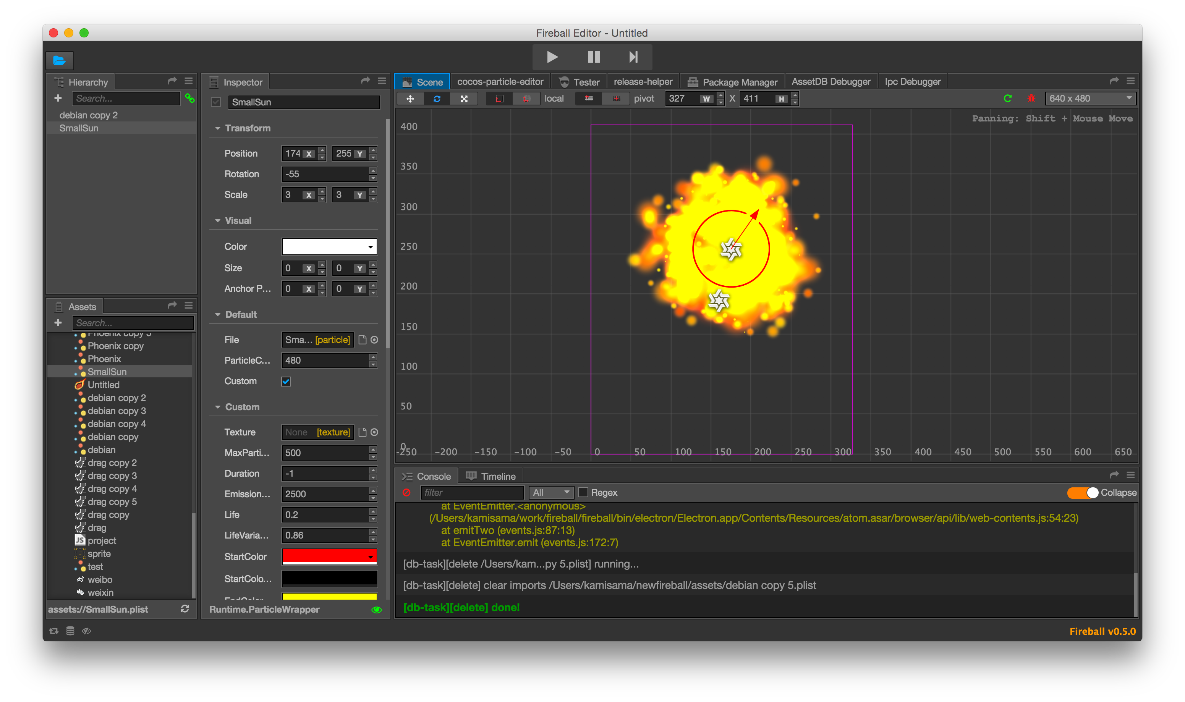Viewport: 1185px width, 702px height.
Task: Collapse the Transform section
Action: (x=218, y=128)
